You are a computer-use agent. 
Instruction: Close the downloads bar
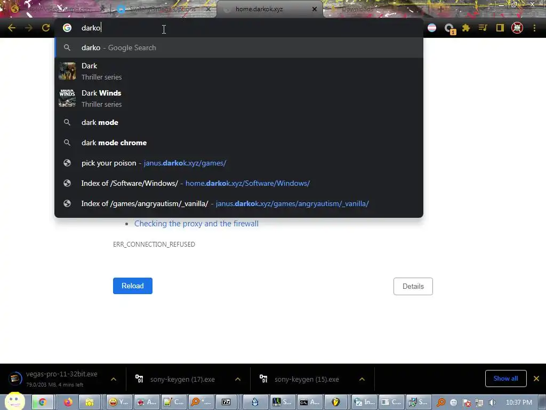[536, 379]
